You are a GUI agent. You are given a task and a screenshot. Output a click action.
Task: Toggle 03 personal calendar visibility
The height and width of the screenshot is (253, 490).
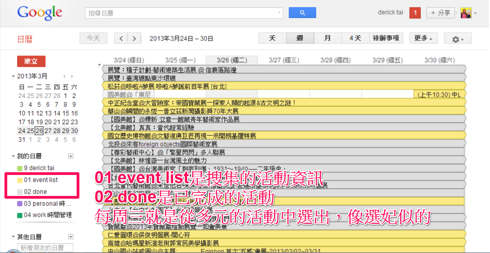pyautogui.click(x=45, y=203)
